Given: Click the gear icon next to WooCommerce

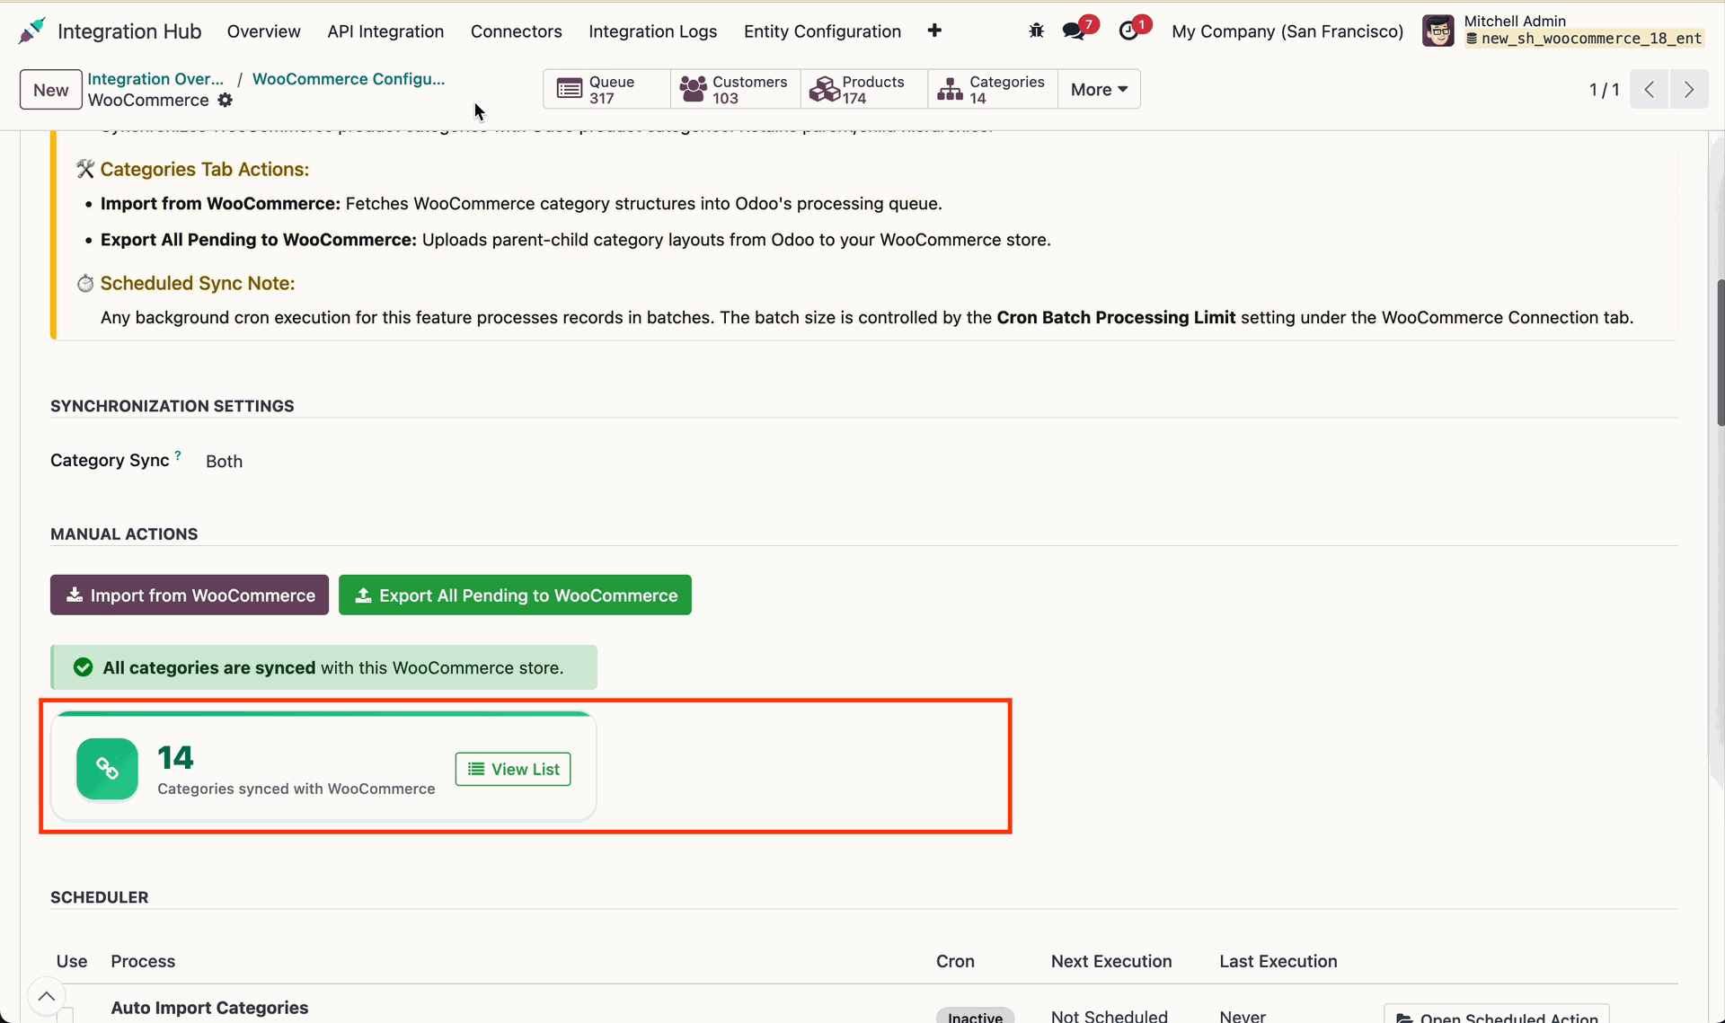Looking at the screenshot, I should pos(226,101).
